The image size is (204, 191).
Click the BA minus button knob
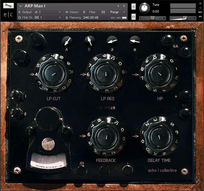[185, 113]
